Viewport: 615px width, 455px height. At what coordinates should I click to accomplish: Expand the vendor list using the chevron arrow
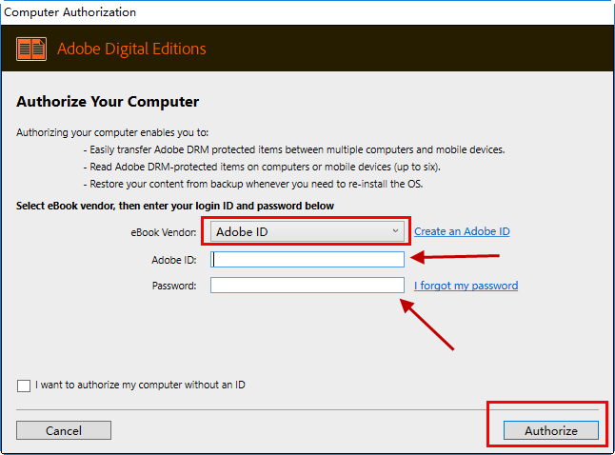point(395,231)
